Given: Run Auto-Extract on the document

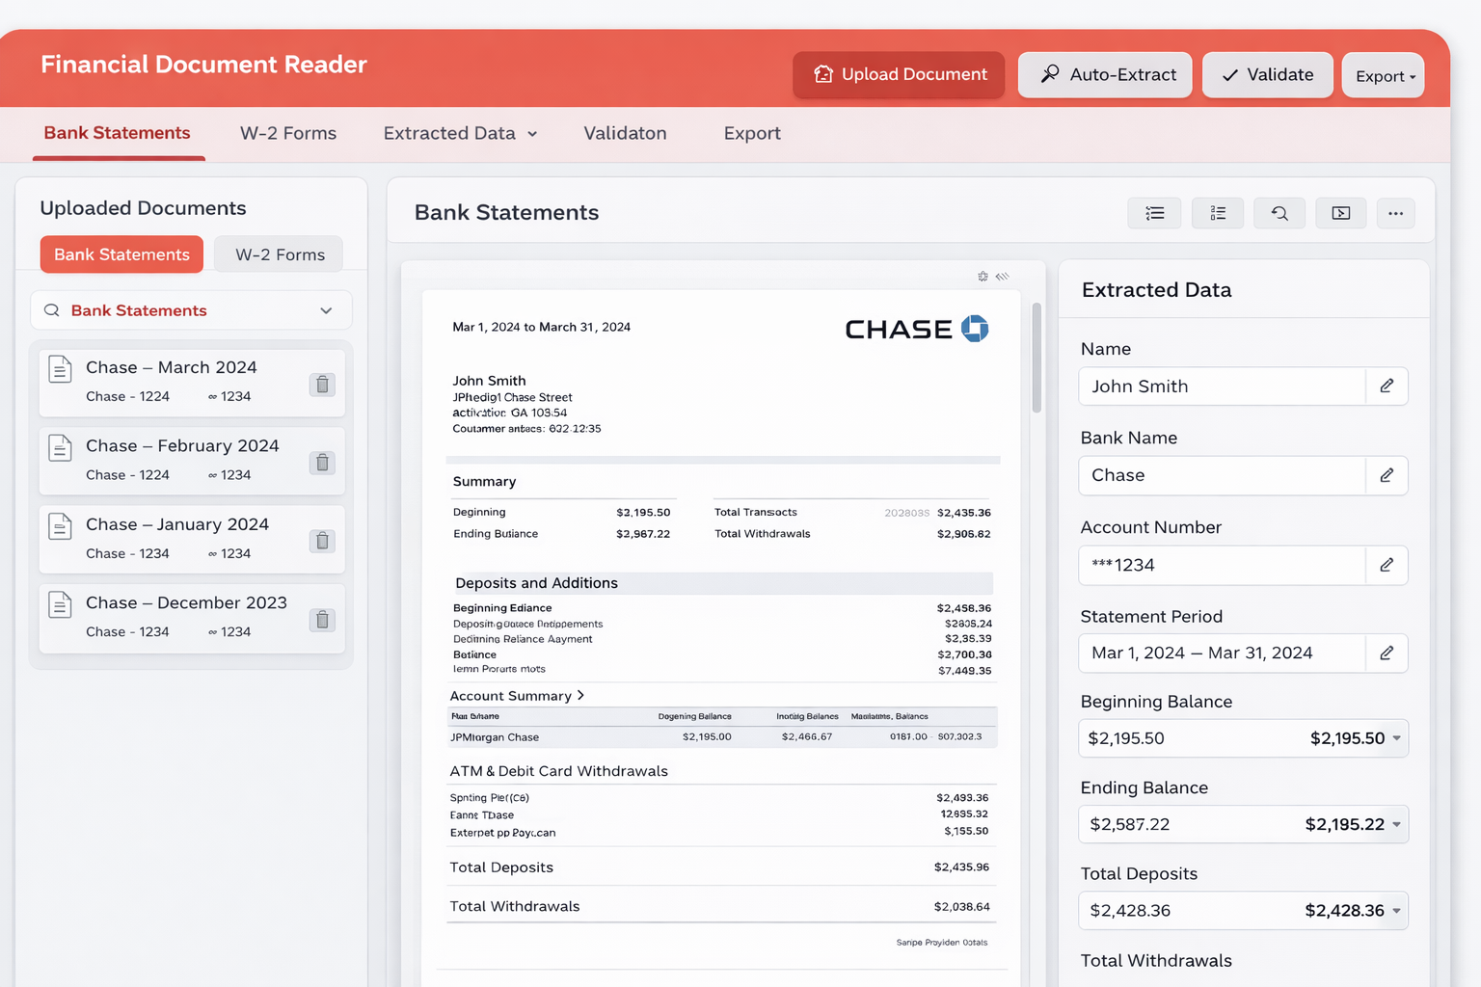Looking at the screenshot, I should (1105, 75).
